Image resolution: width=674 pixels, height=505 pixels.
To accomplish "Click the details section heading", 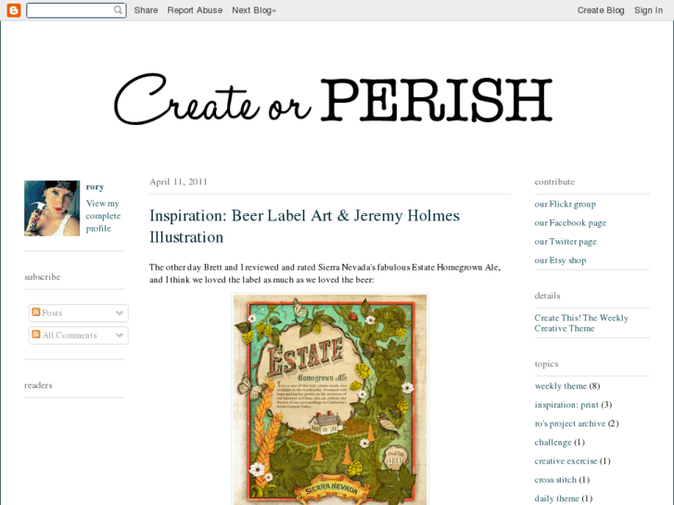I will coord(547,296).
